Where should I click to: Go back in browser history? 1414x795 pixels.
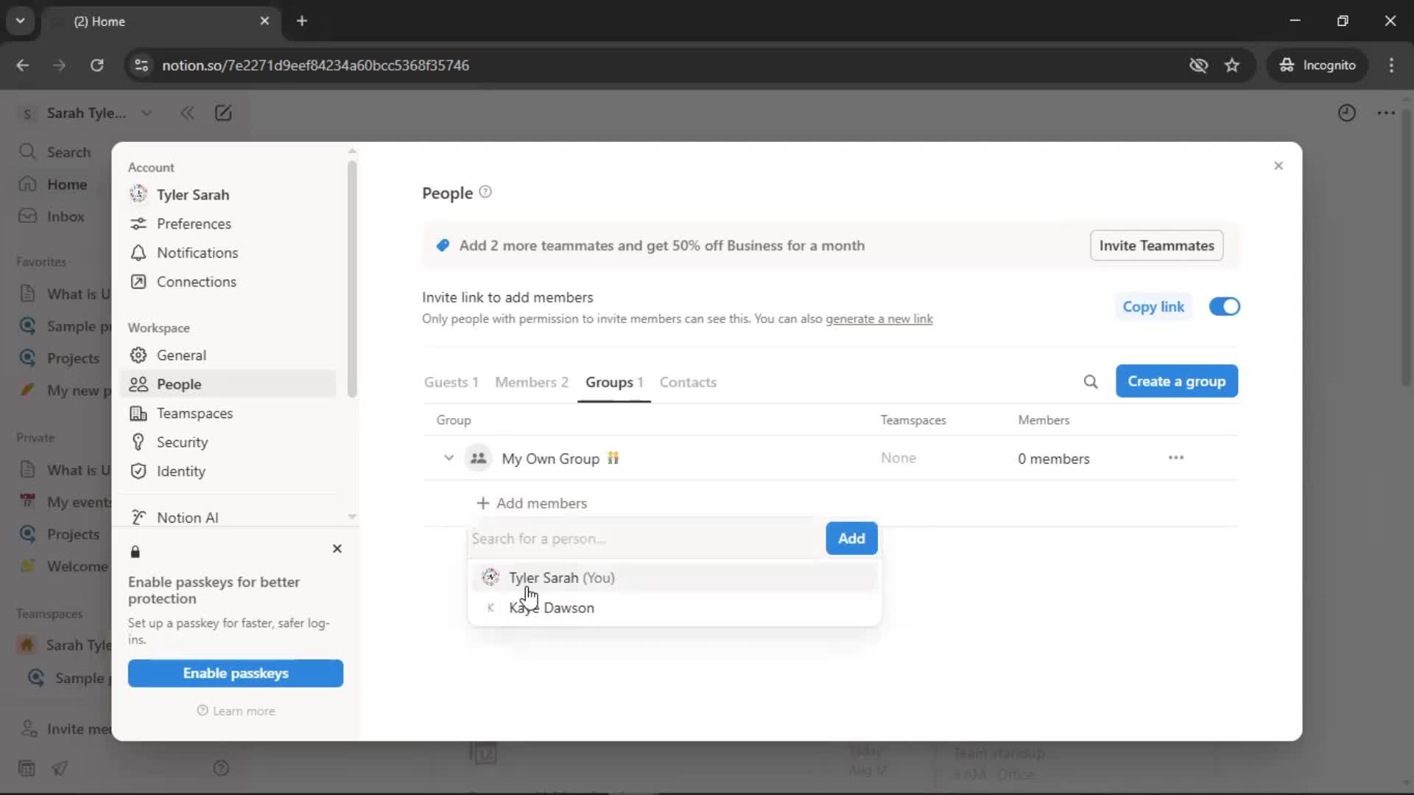23,65
